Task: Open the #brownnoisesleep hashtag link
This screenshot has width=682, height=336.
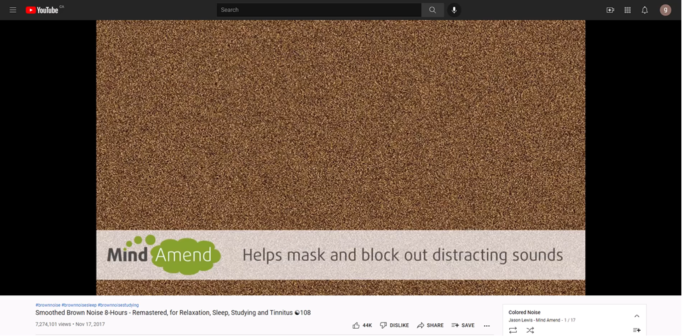Action: tap(79, 305)
